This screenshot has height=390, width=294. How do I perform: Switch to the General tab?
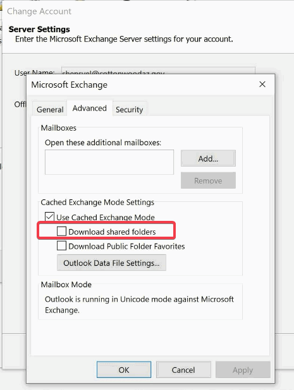point(50,109)
